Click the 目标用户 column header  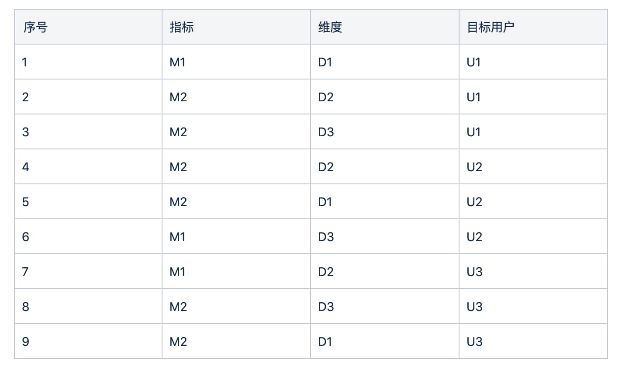(x=490, y=27)
